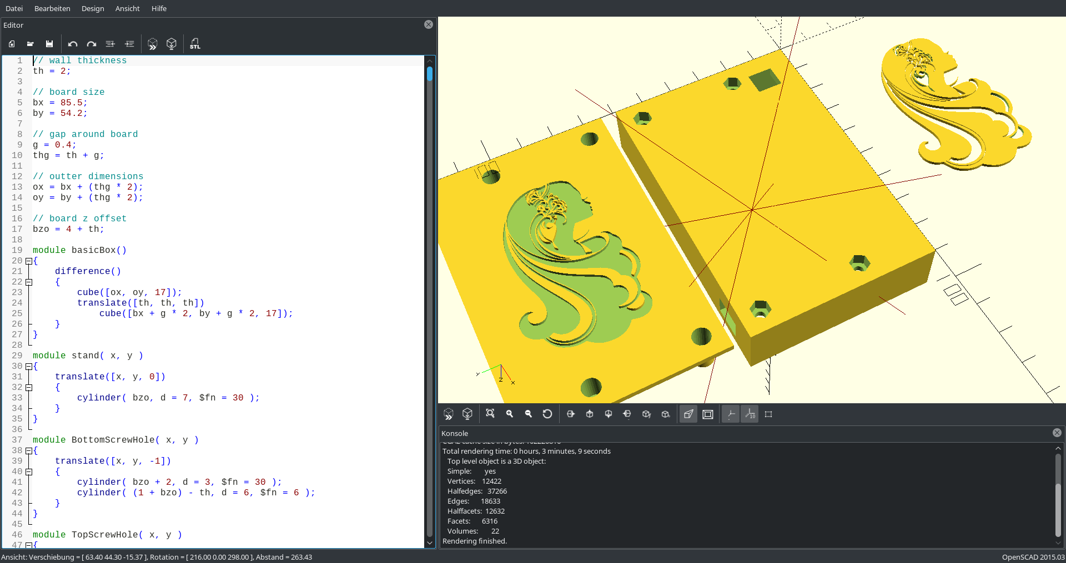The width and height of the screenshot is (1066, 563).
Task: Collapse the translate block at line 32
Action: (29, 388)
